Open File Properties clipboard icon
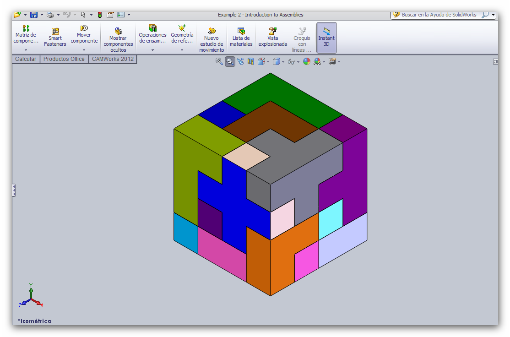Viewport: 510px width, 337px height. coord(110,15)
